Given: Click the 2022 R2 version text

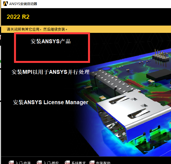Looking at the screenshot, I should pos(18,17).
